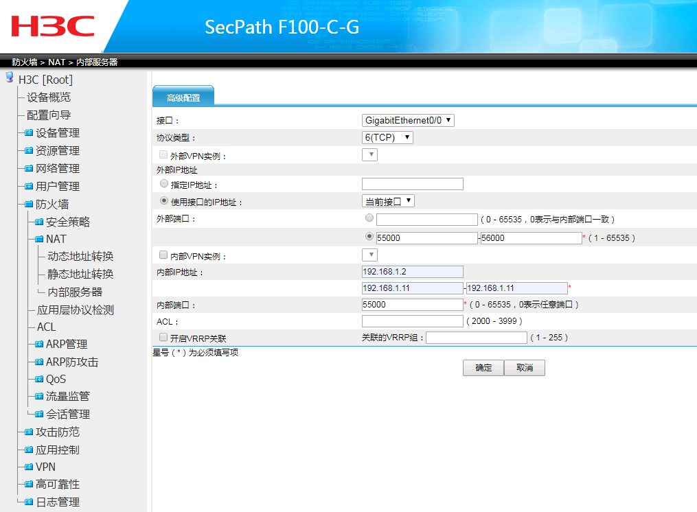Click the 取消 button
The height and width of the screenshot is (512, 697).
tap(525, 368)
